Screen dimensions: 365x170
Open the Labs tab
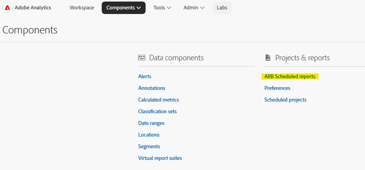click(x=222, y=8)
